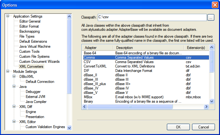Select the ConvertToXML adapter row
This screenshot has width=220, height=135.
(146, 66)
